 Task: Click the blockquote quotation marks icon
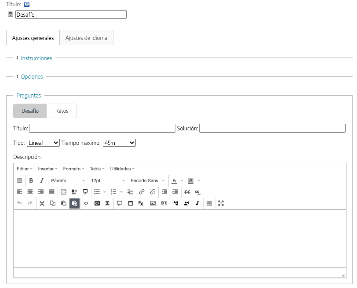click(187, 192)
